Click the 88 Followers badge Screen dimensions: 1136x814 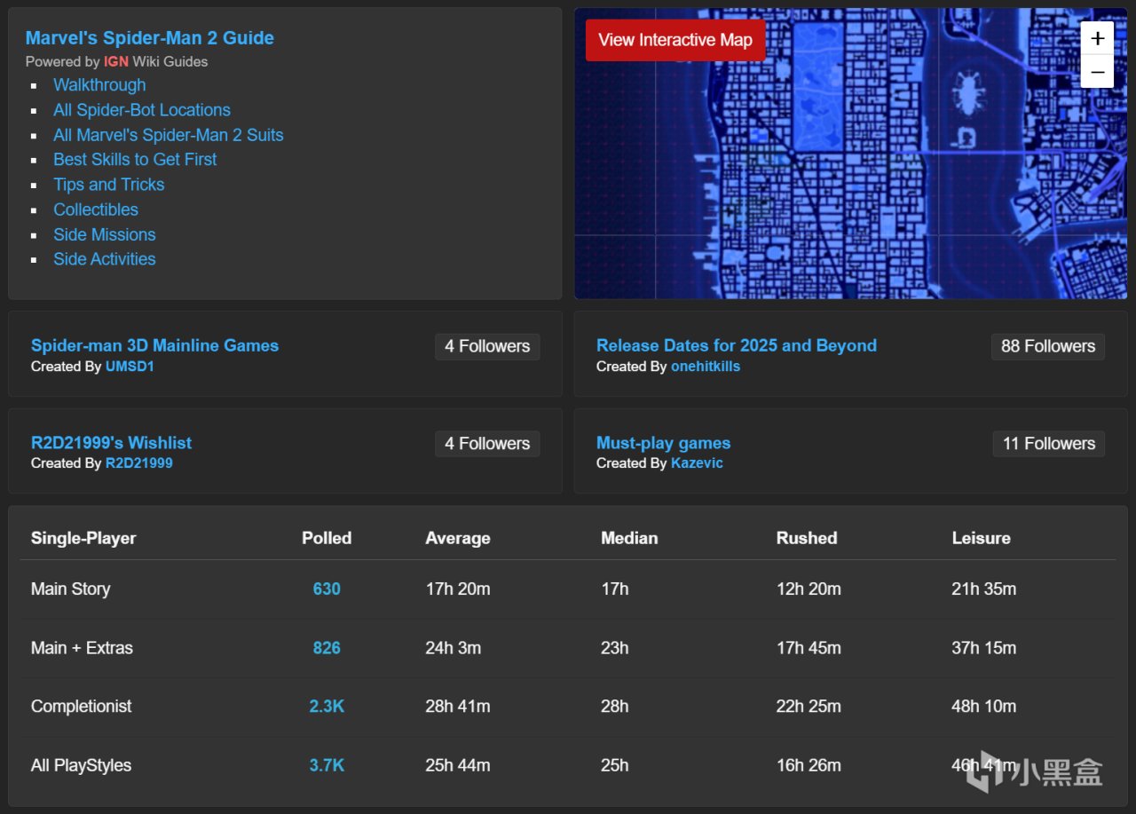(x=1048, y=346)
